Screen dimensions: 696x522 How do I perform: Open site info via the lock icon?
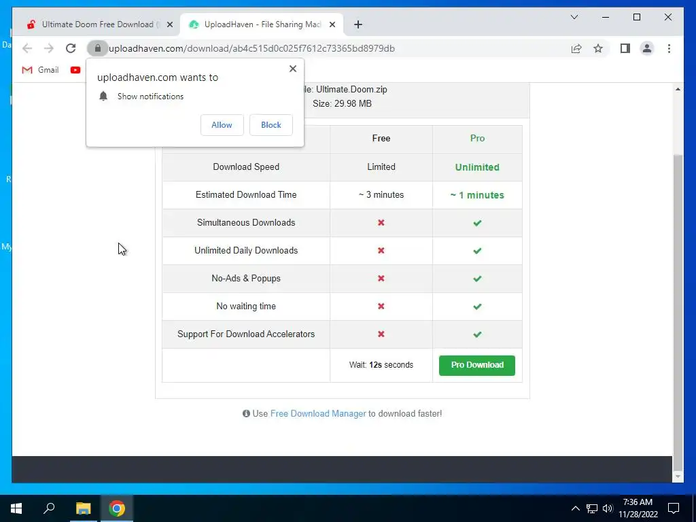pos(98,48)
